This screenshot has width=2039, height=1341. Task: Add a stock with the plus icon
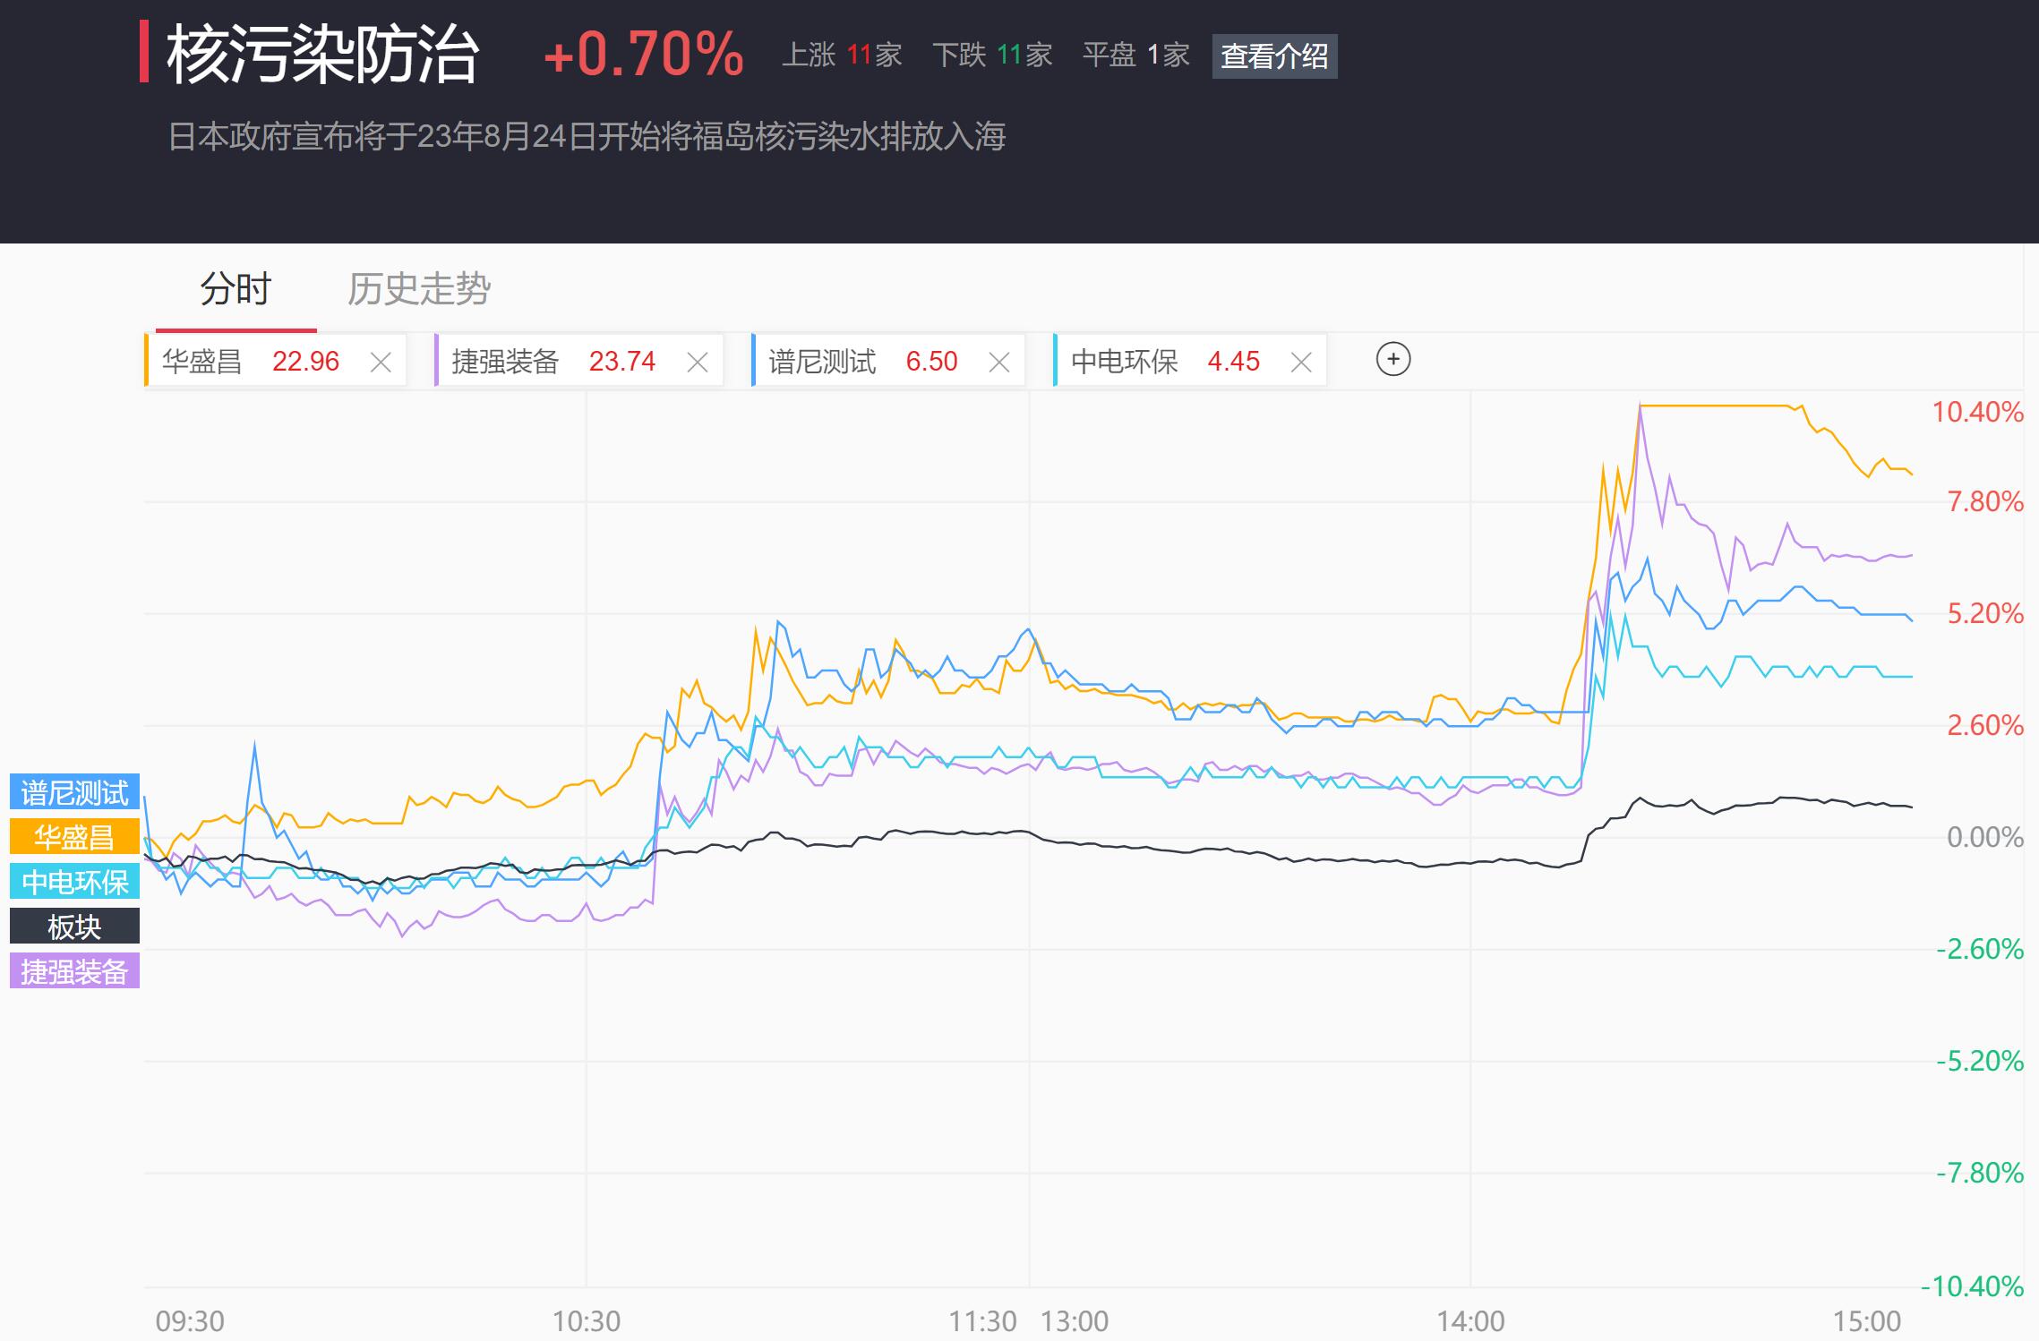coord(1392,360)
